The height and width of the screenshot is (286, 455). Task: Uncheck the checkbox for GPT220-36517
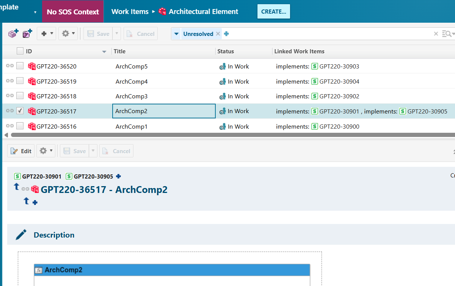(20, 111)
